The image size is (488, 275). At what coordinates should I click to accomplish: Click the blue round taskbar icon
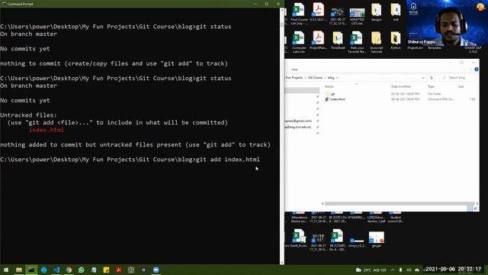pyautogui.click(x=44, y=270)
